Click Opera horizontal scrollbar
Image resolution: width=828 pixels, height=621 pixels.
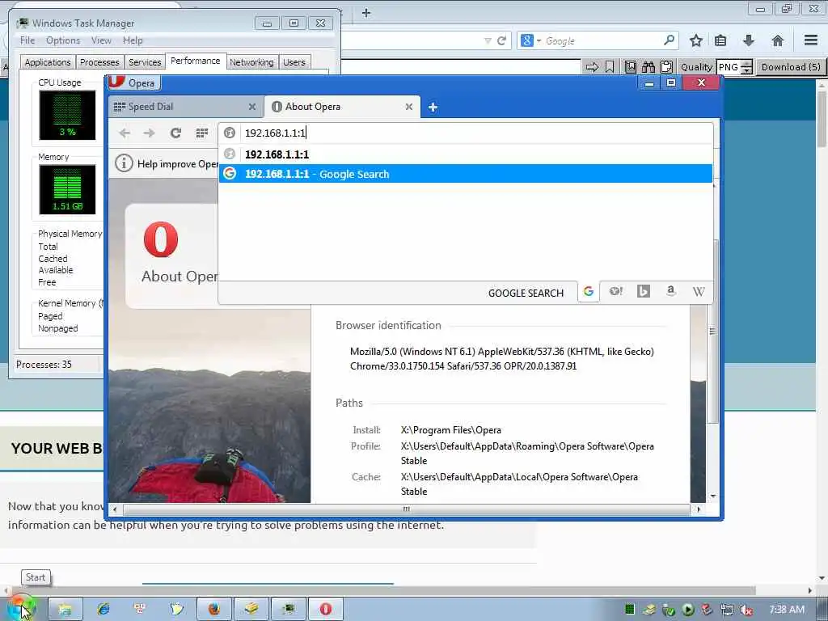coord(406,509)
